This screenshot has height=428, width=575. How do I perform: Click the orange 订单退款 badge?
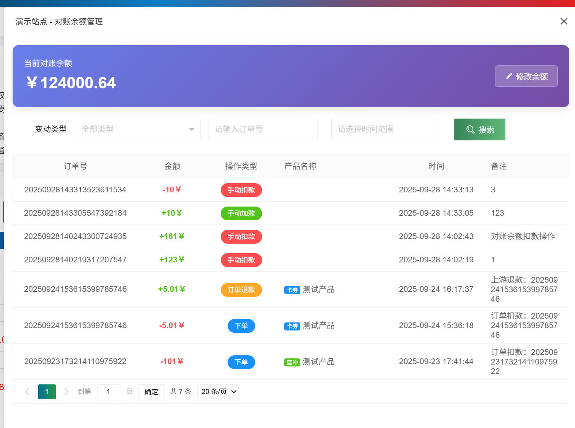[x=241, y=290]
